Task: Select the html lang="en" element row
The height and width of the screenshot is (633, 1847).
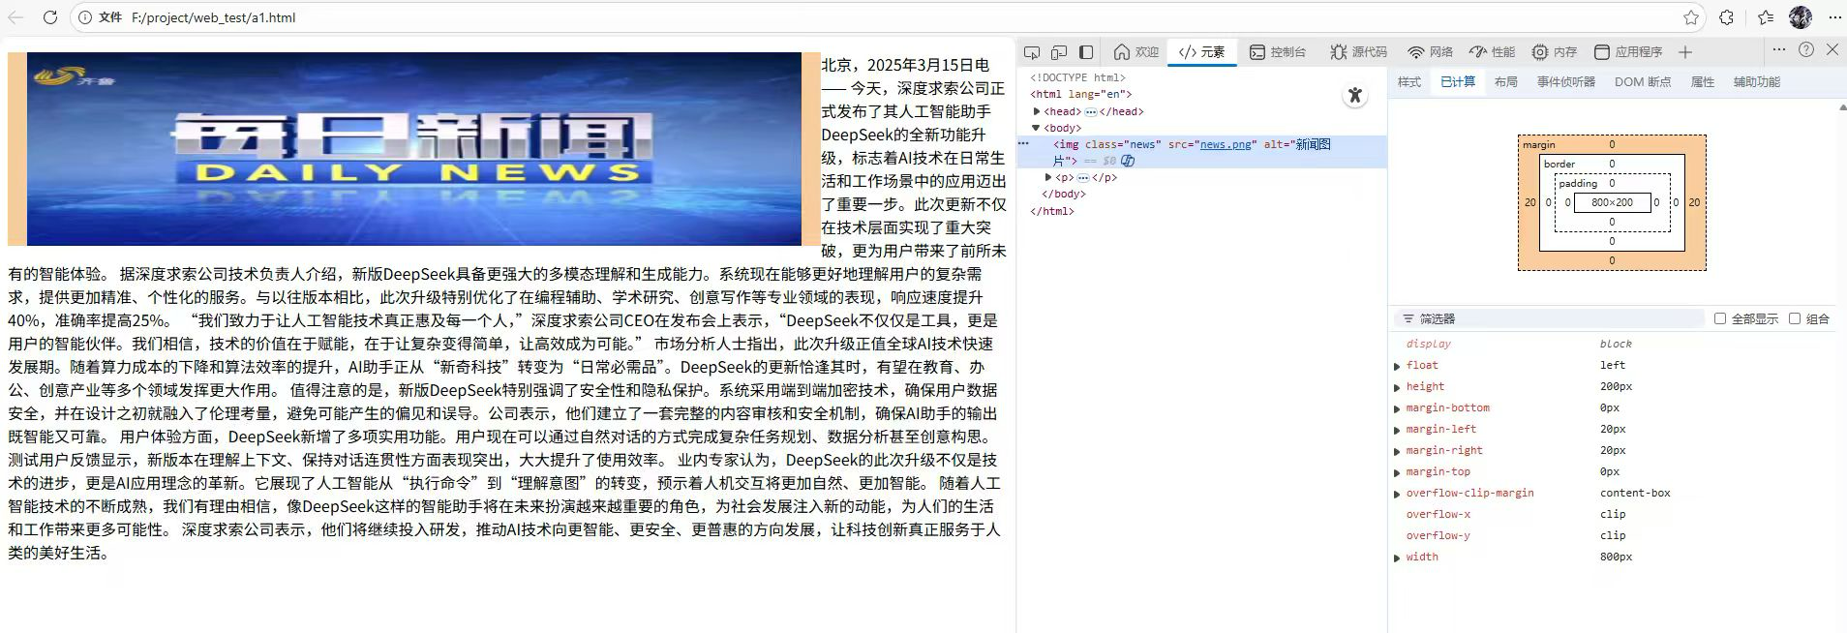Action: [x=1080, y=94]
